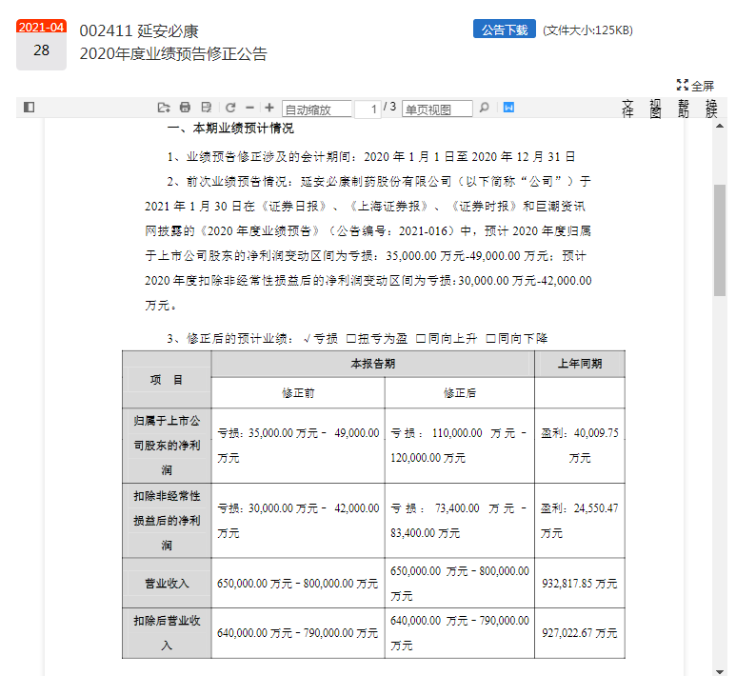Click the value 927,022.67 万元

point(580,633)
